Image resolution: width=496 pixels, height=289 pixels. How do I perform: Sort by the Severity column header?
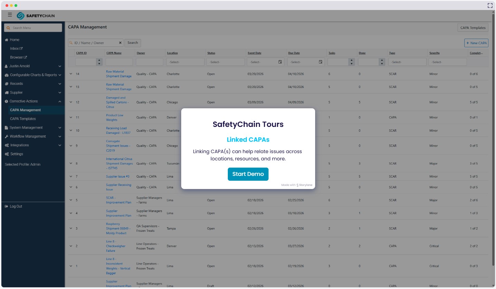click(x=435, y=53)
